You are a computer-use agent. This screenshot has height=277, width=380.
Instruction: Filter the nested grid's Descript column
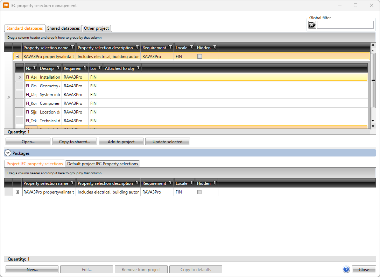[58, 68]
